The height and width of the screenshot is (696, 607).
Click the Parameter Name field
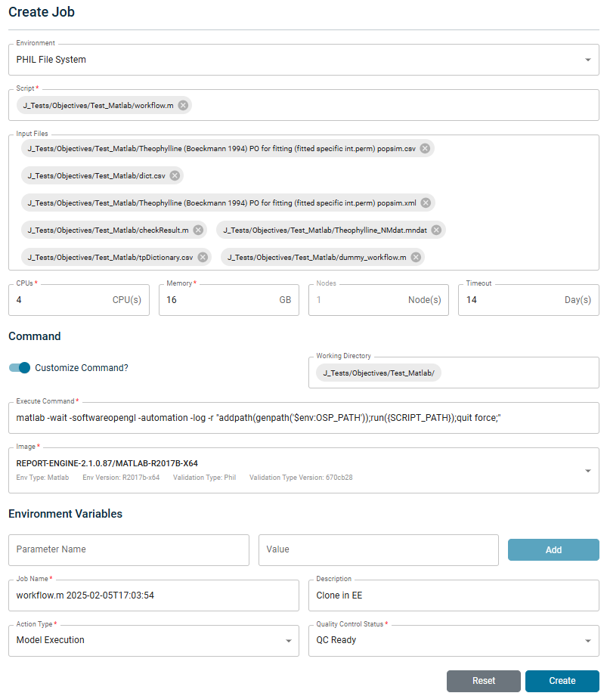point(129,550)
